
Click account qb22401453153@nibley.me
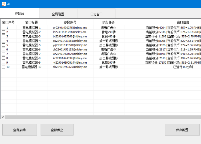[x=70, y=49]
